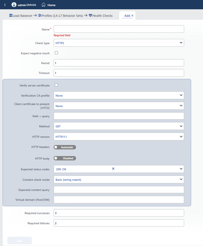This screenshot has height=246, width=203.
Task: Click the Home house icon
Action: pyautogui.click(x=43, y=5)
